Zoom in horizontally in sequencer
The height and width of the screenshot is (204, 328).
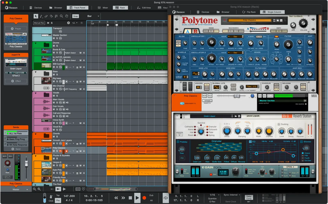click(39, 189)
